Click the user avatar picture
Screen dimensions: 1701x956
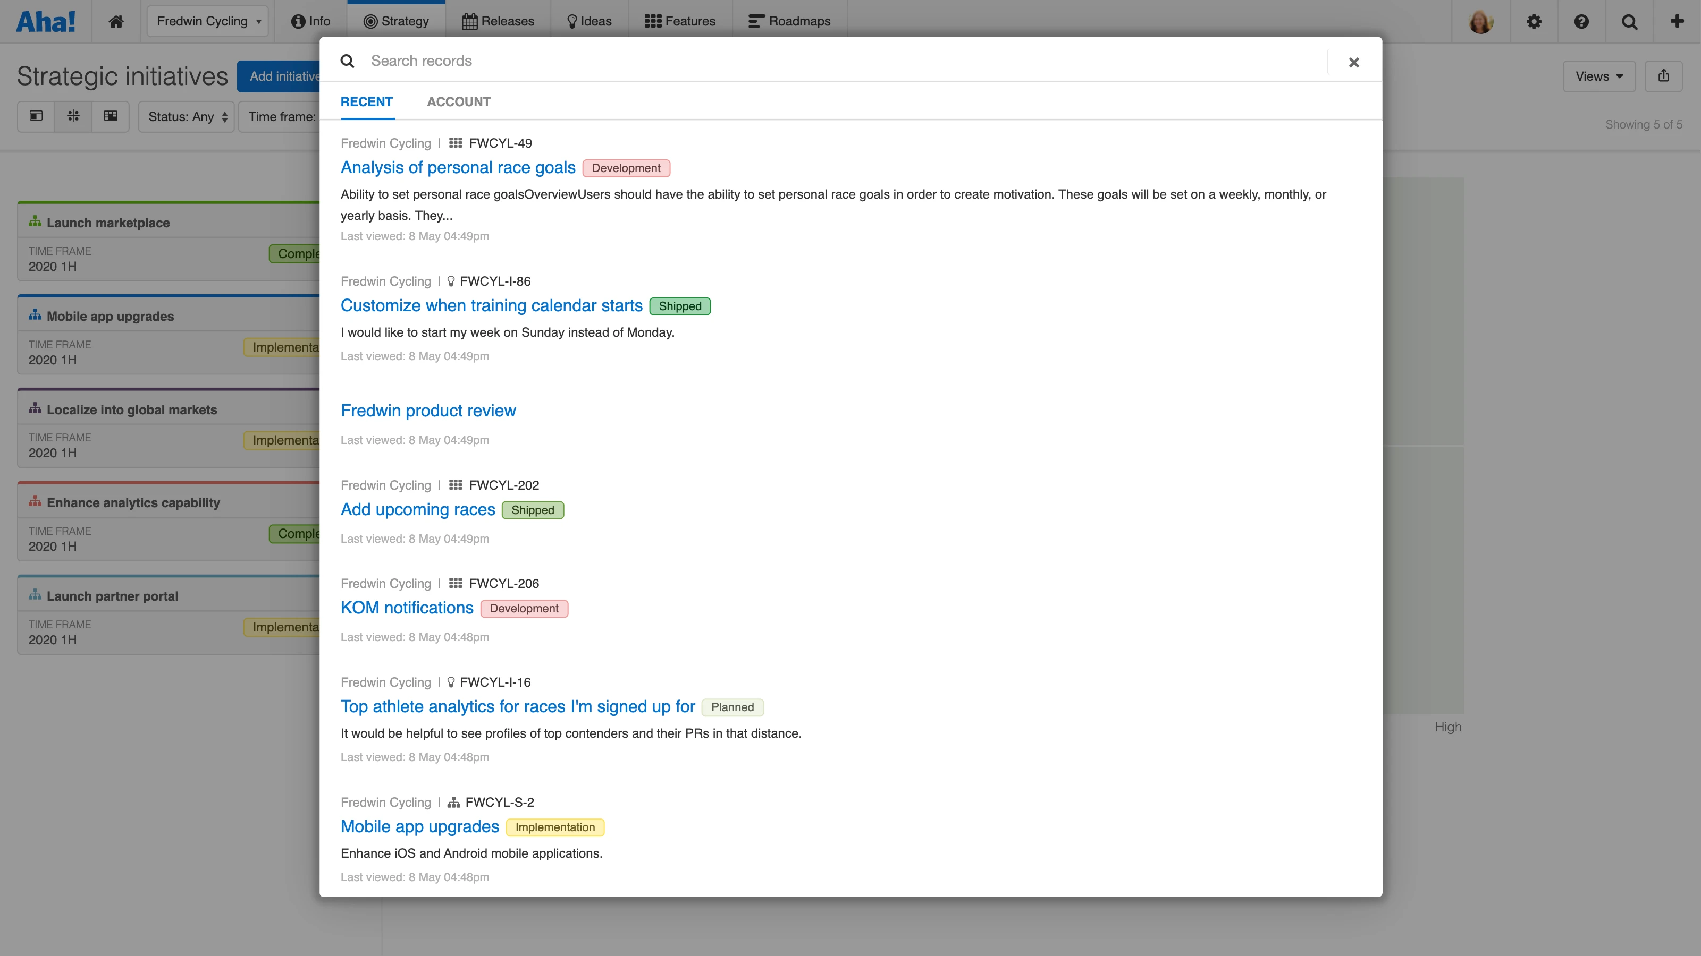point(1480,21)
